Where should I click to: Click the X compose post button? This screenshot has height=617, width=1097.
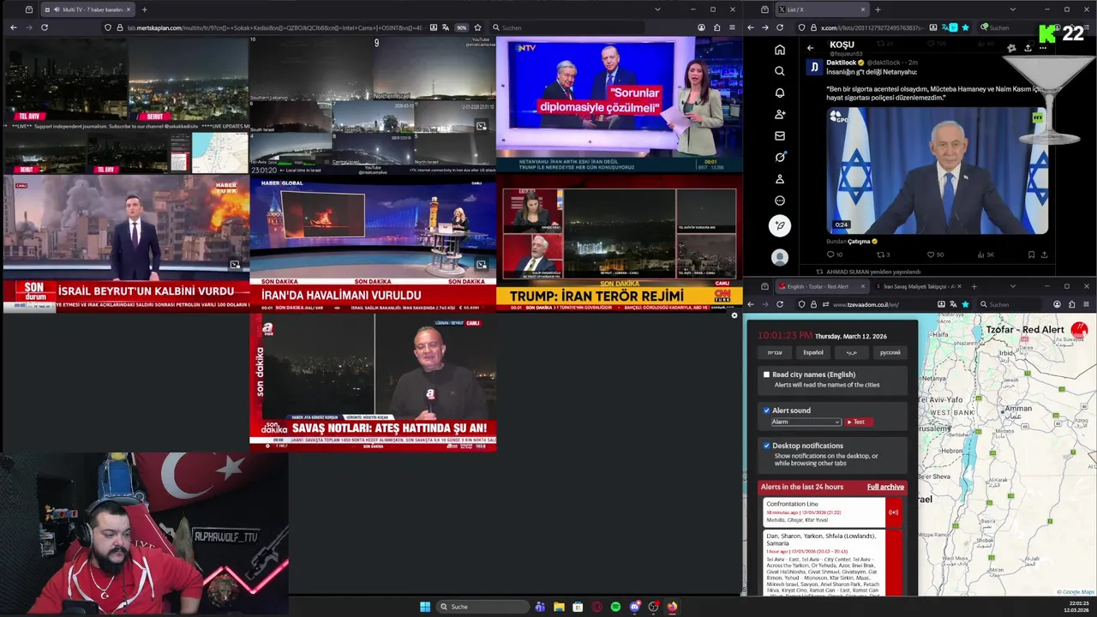(779, 225)
